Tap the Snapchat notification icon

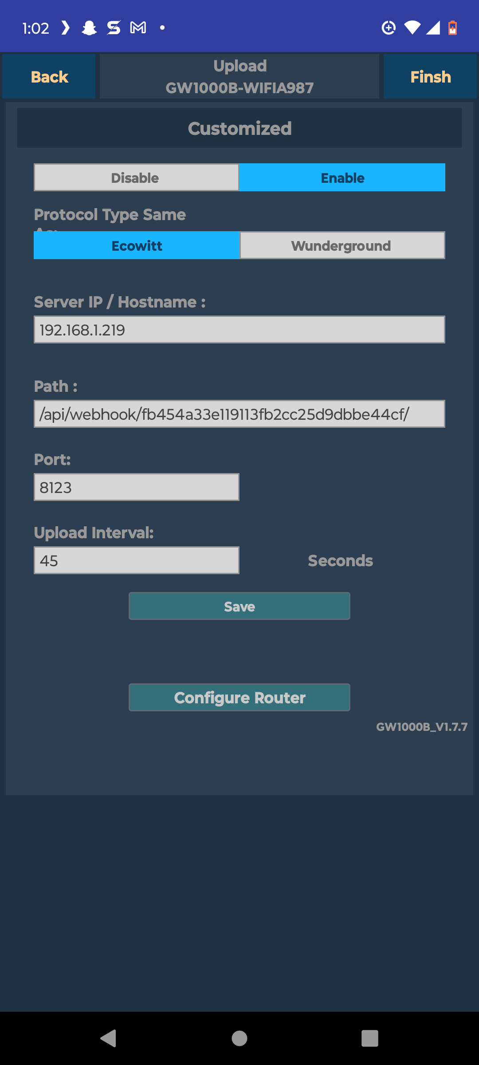[89, 28]
